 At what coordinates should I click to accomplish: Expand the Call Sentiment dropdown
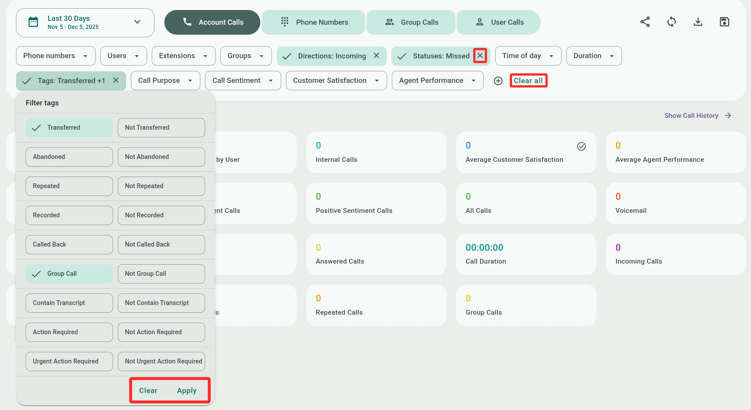coord(243,81)
